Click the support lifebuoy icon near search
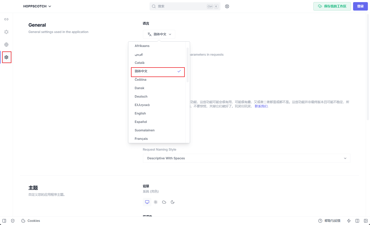 tap(227, 6)
